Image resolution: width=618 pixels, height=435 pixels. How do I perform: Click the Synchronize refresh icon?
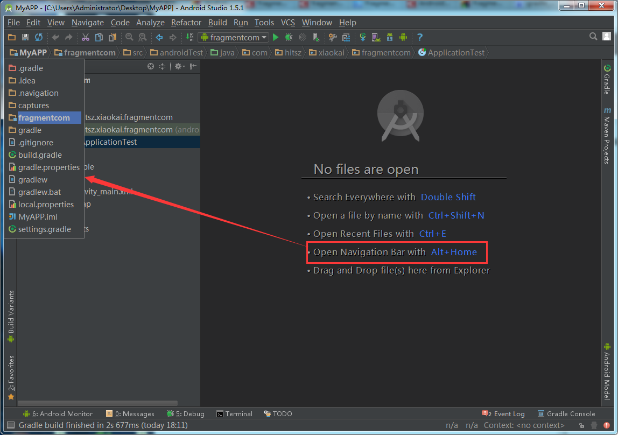click(39, 37)
